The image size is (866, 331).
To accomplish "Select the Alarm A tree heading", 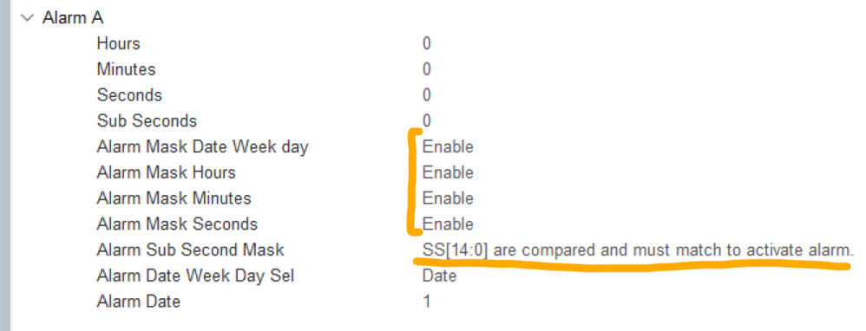I will [x=72, y=17].
